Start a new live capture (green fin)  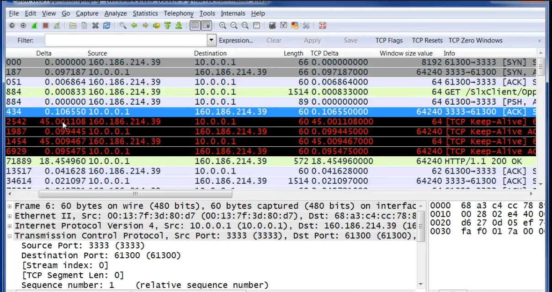pyautogui.click(x=34, y=26)
